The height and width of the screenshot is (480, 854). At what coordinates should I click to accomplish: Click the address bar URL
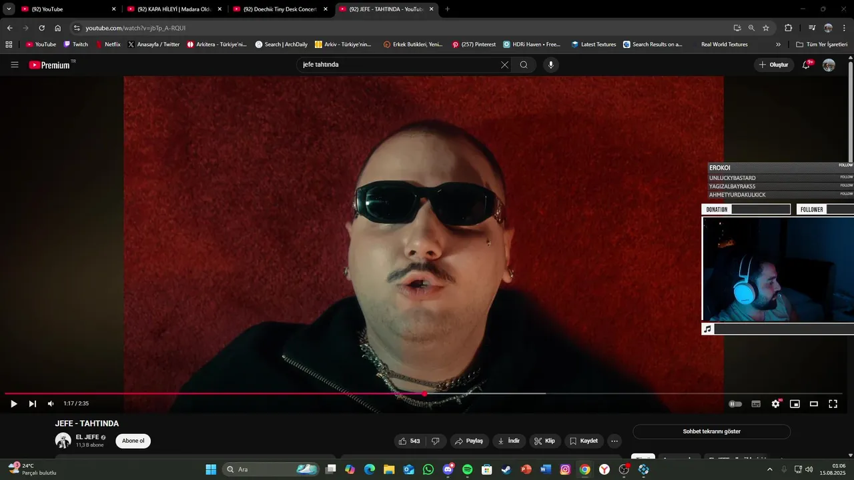pyautogui.click(x=135, y=28)
